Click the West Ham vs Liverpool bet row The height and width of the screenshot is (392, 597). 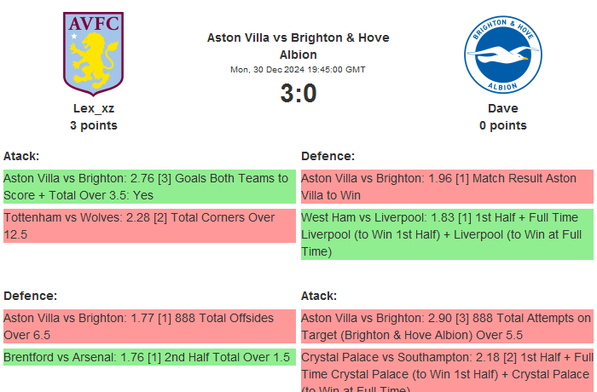pyautogui.click(x=447, y=234)
